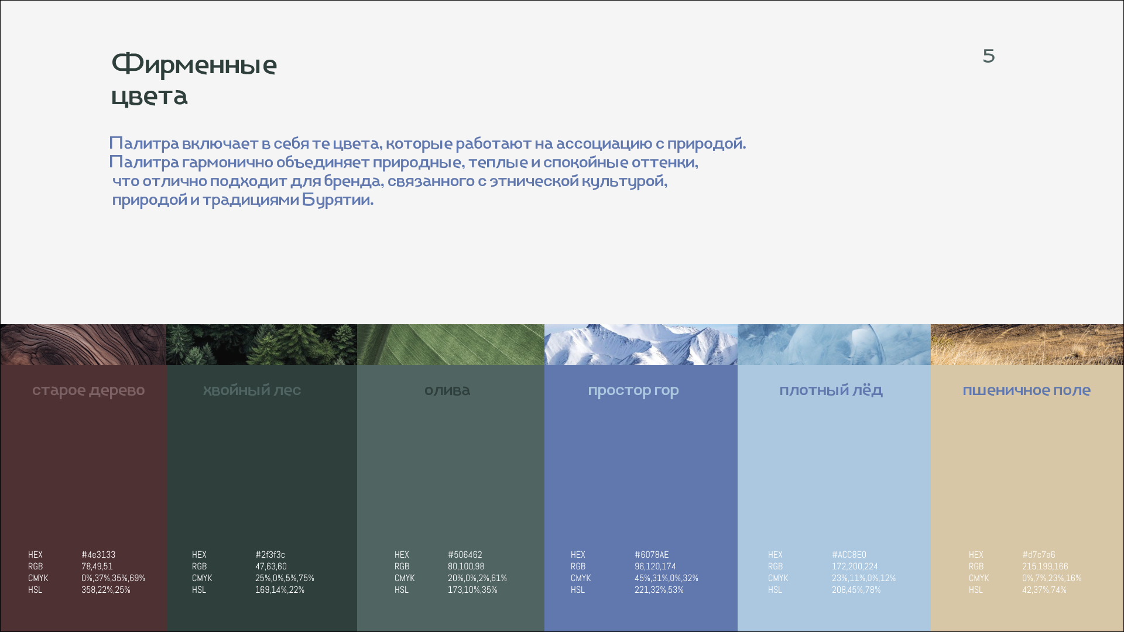
Task: Click the blue ice photo thumbnail
Action: tap(834, 345)
